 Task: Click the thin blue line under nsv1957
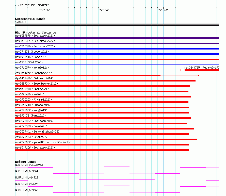117,64
